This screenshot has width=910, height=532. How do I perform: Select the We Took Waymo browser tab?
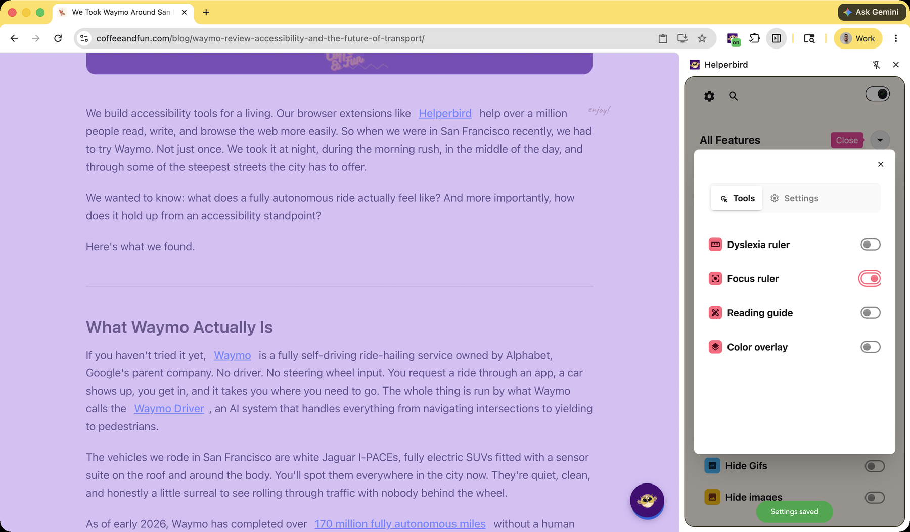(123, 12)
